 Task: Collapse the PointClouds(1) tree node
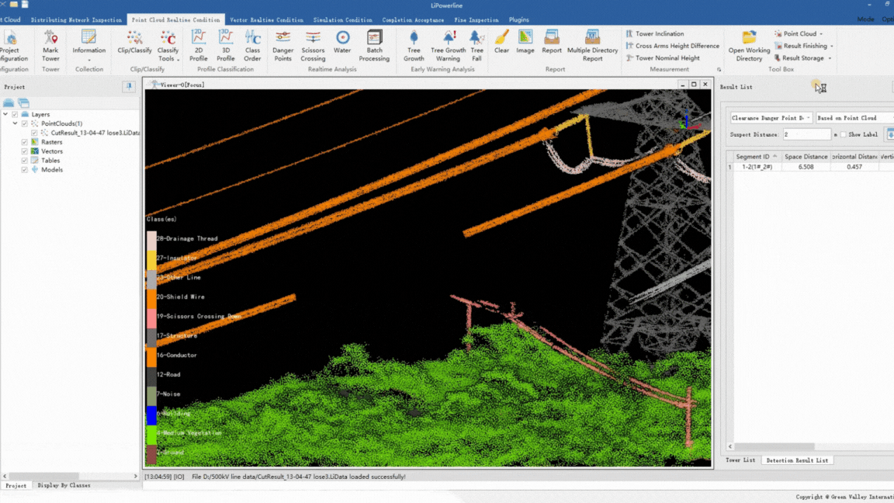coord(15,123)
